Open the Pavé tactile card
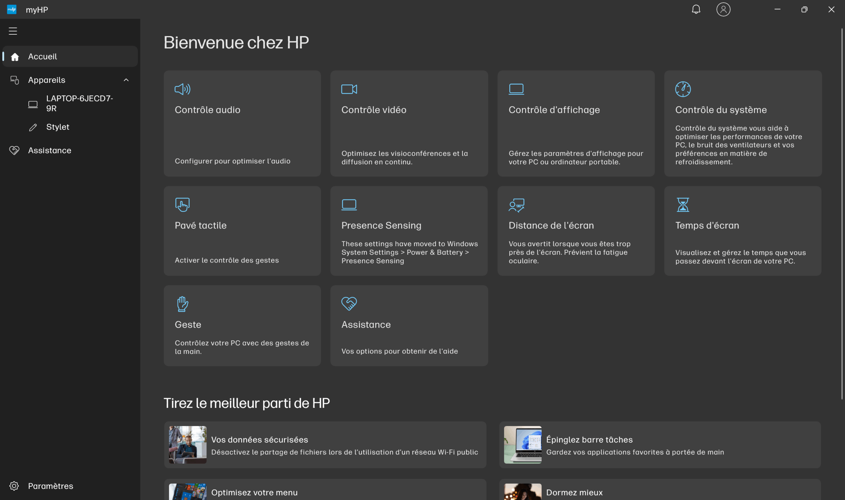The height and width of the screenshot is (500, 845). click(x=242, y=231)
